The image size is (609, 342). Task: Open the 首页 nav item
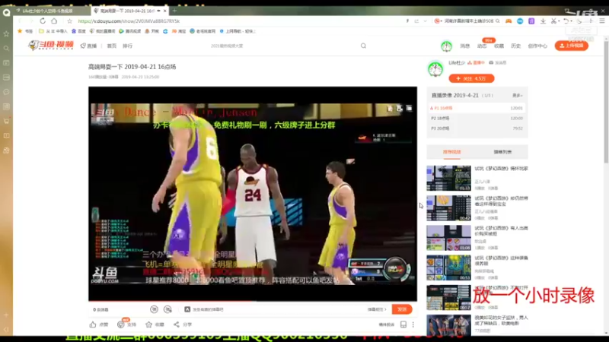(x=112, y=46)
